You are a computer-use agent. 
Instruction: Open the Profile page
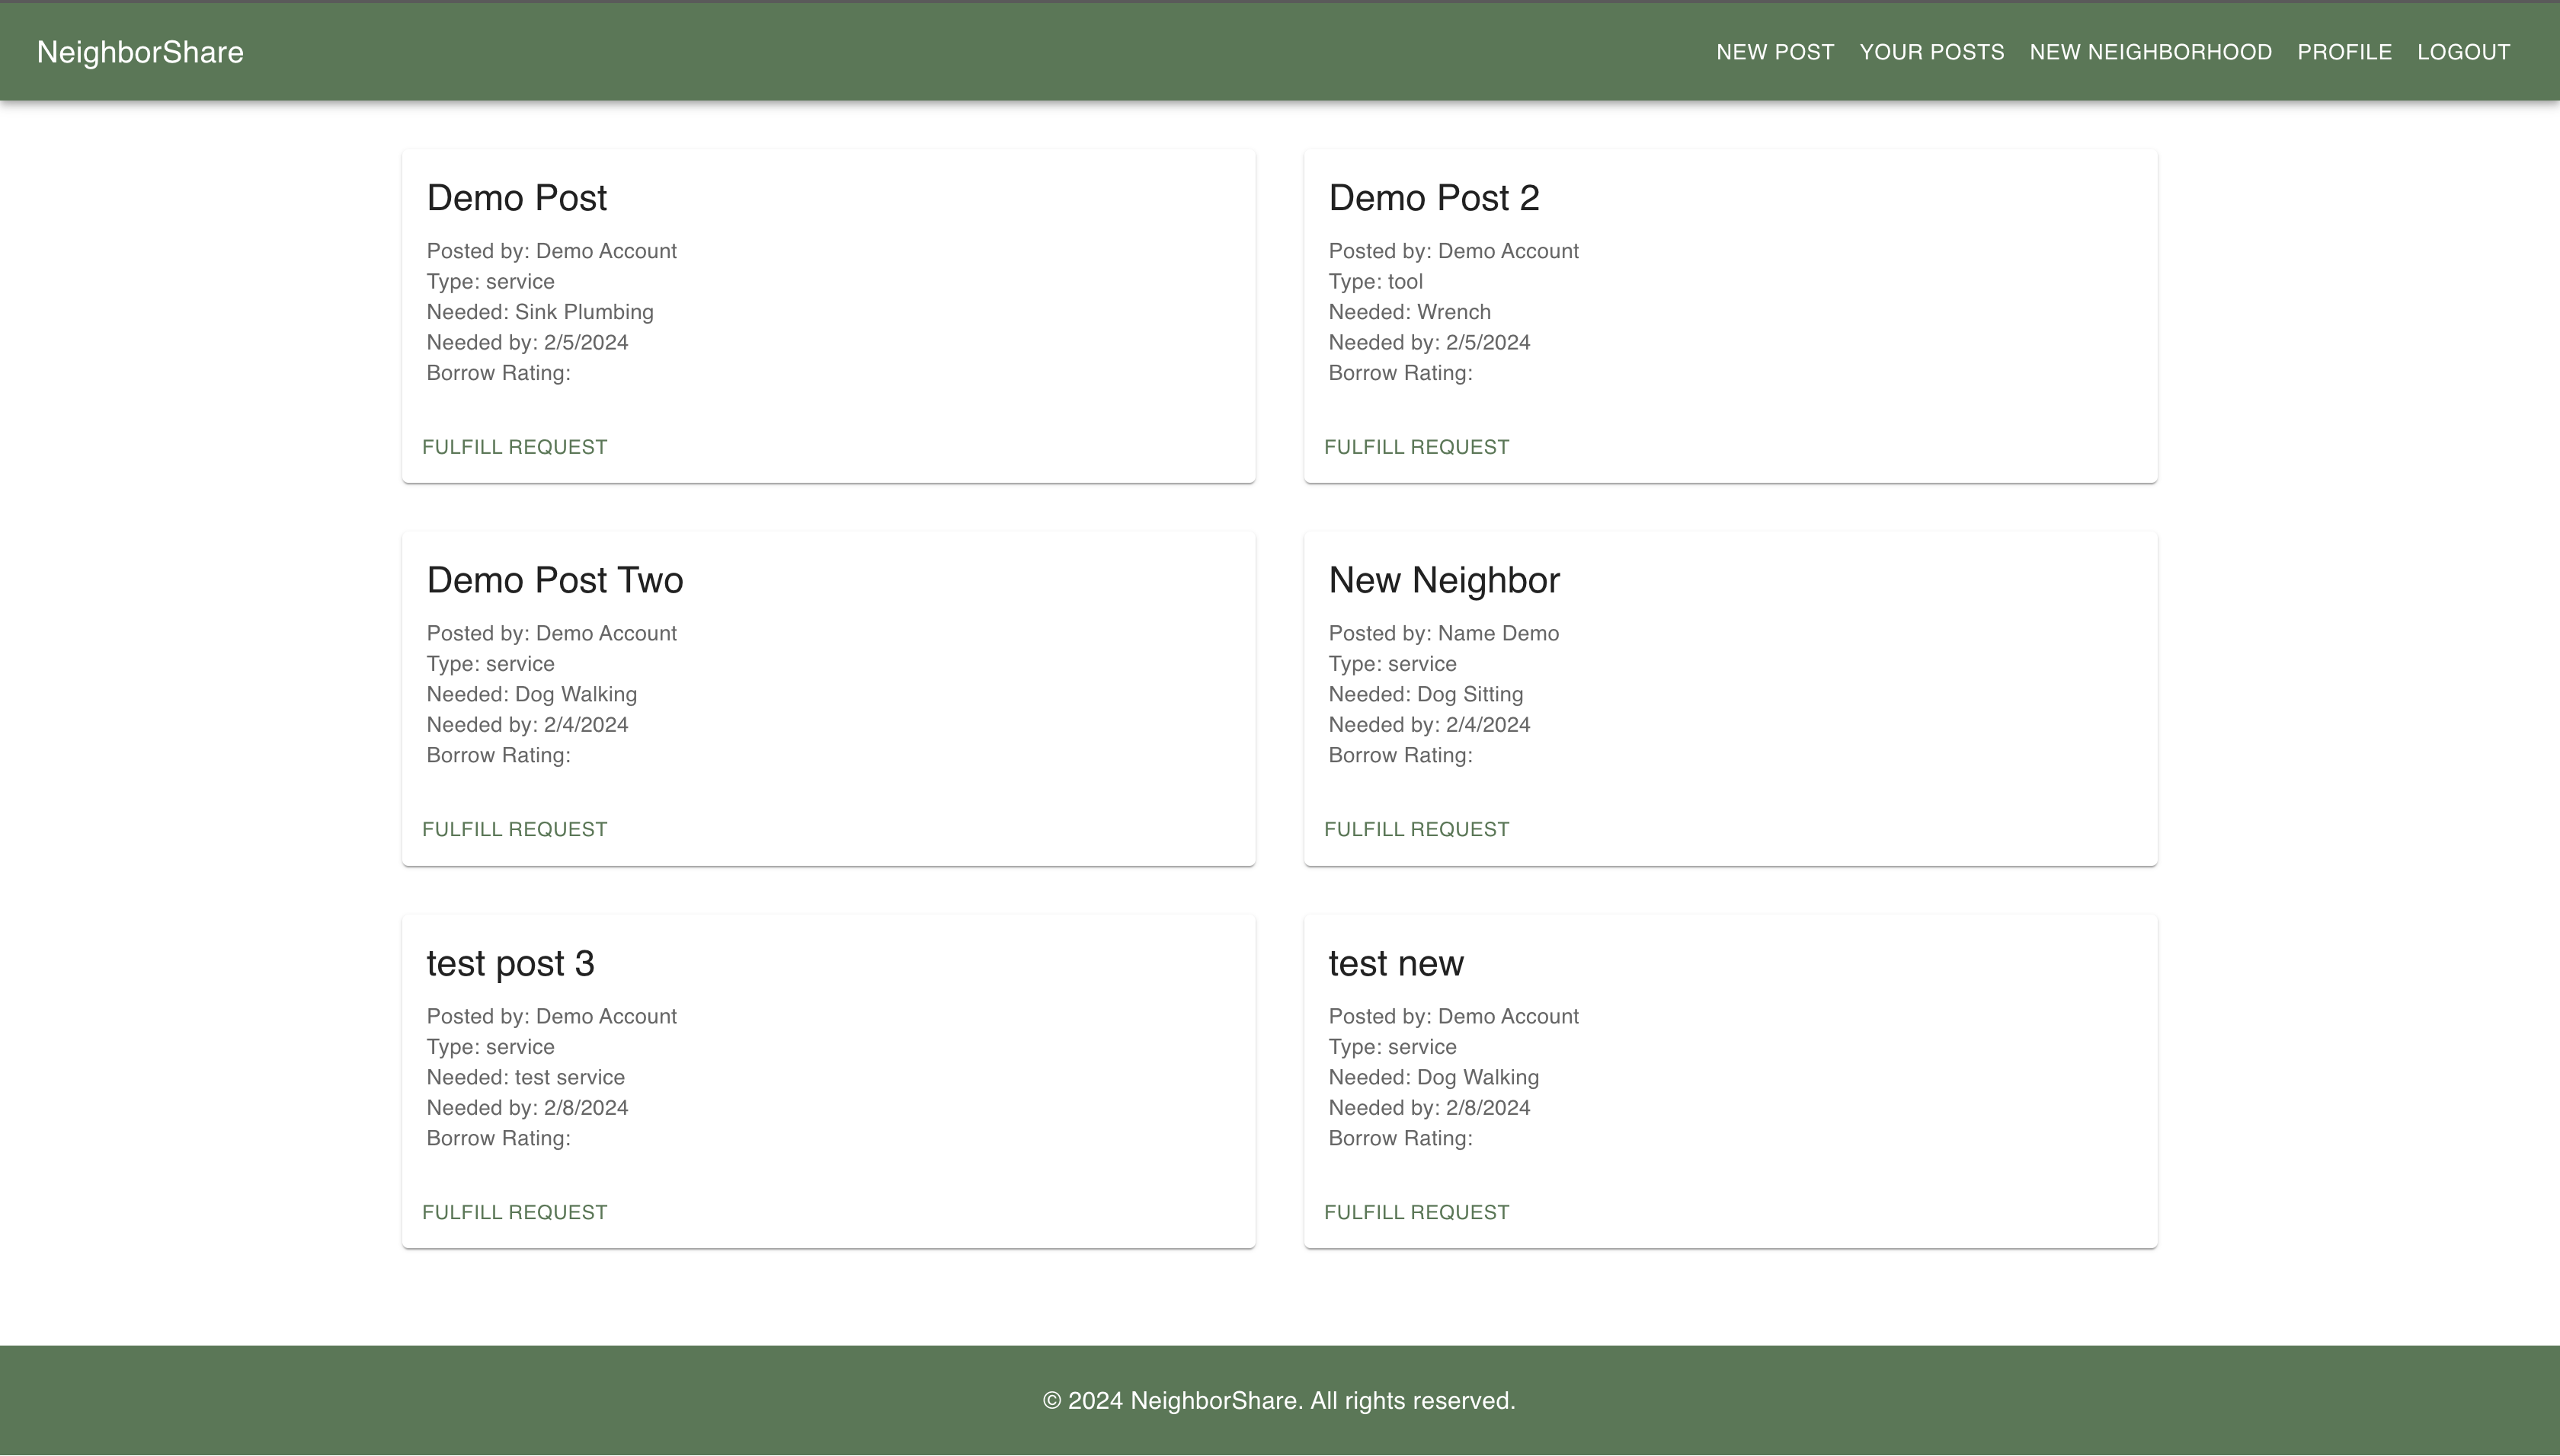point(2344,52)
